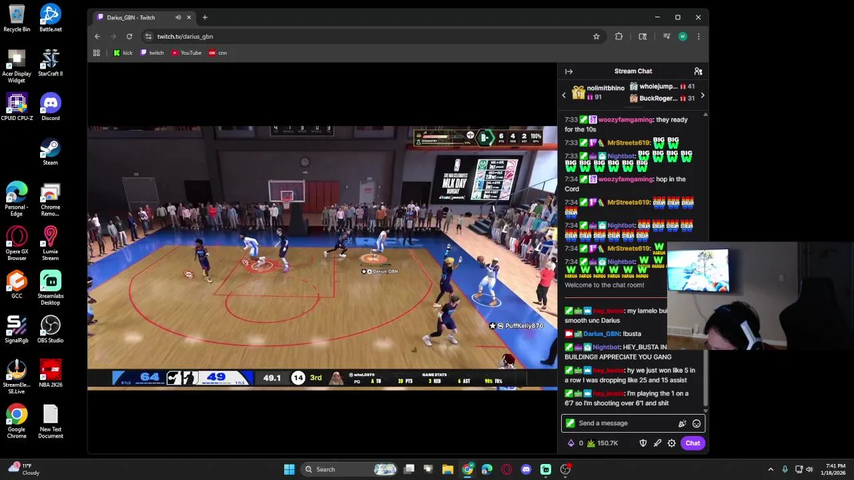Click the taskbar Search box
Screen dimensions: 854x480
(x=350, y=469)
